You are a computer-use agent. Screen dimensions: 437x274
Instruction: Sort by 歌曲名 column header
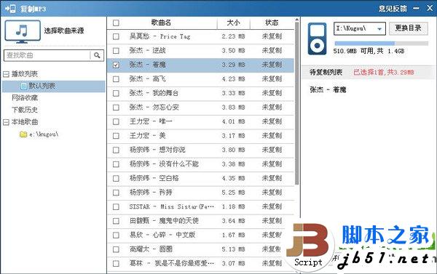pos(161,23)
